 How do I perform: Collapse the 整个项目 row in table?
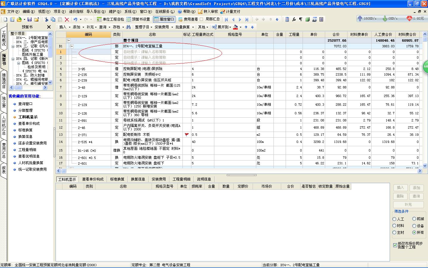69,40
